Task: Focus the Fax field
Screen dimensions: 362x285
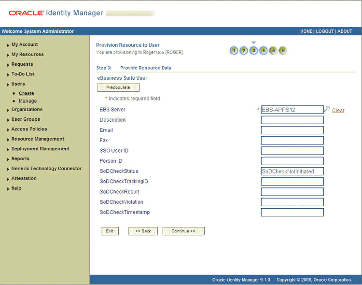Action: click(x=292, y=140)
